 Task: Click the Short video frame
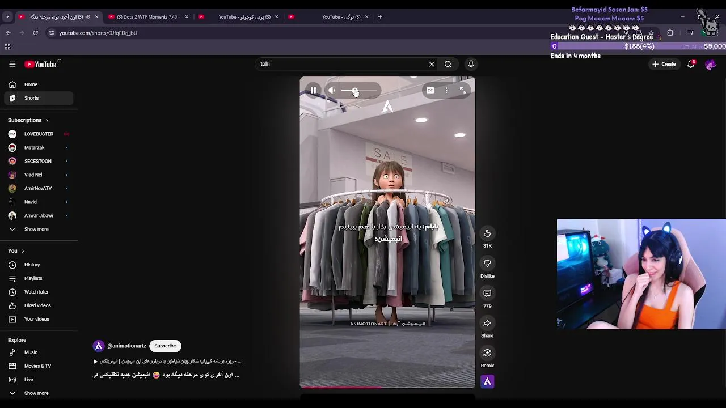(x=387, y=232)
